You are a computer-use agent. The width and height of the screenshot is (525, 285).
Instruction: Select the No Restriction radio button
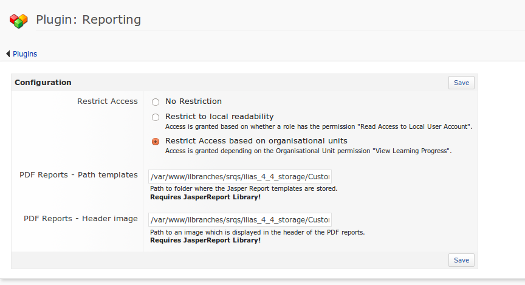pyautogui.click(x=156, y=102)
